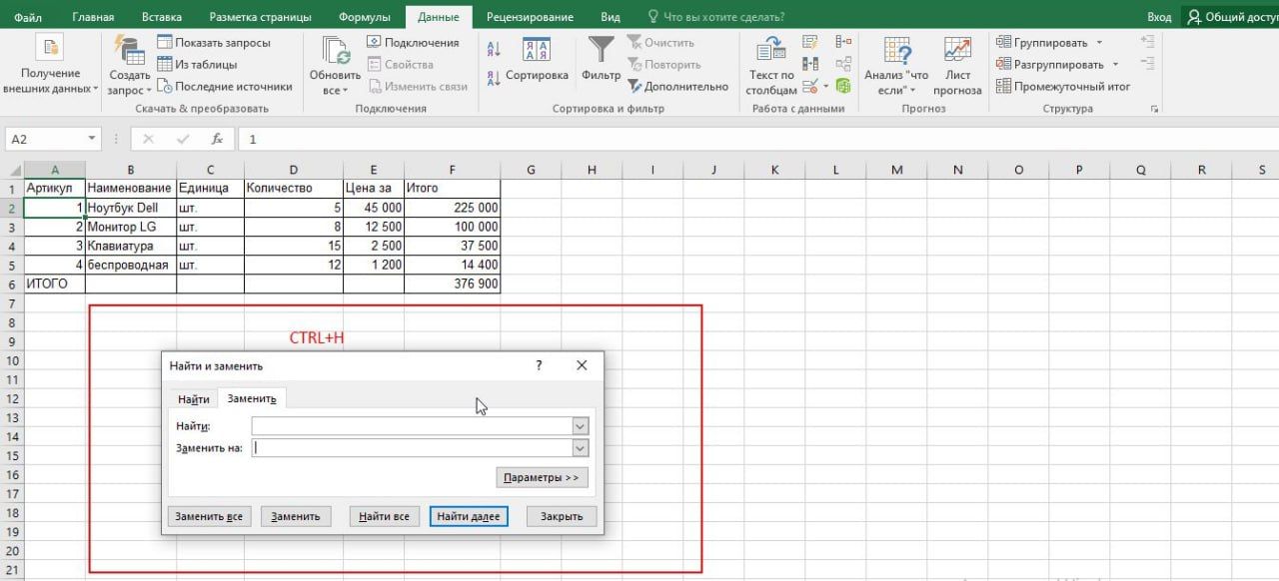Expand the Data Validation dropdown arrow
This screenshot has height=581, width=1279.
[825, 86]
